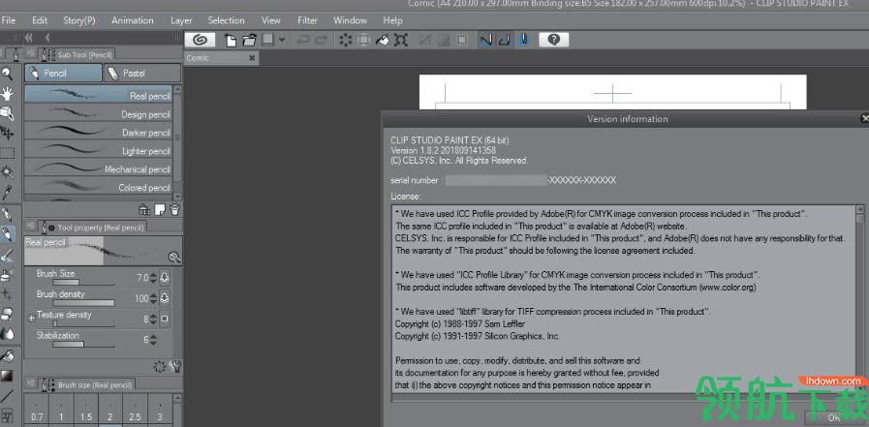
Task: Toggle Texture density dynamics square button
Action: pos(165,319)
